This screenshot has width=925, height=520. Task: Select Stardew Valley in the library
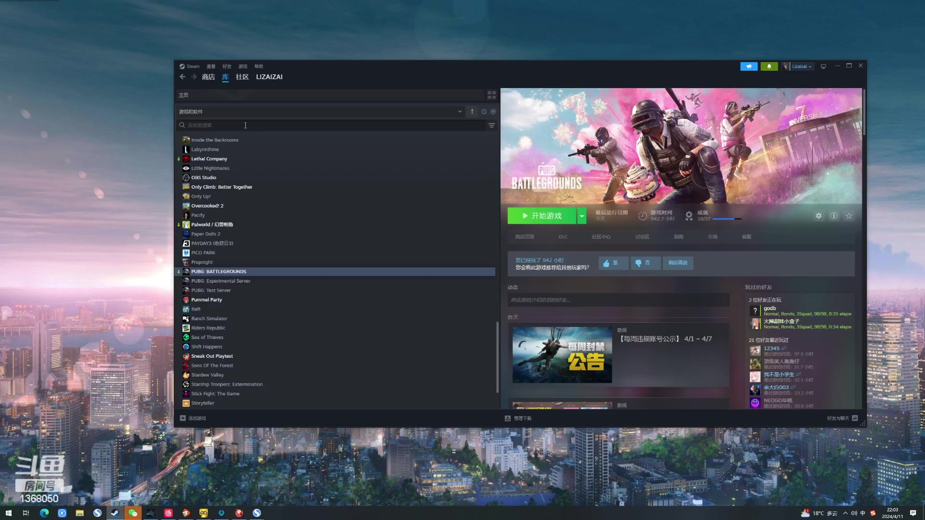pyautogui.click(x=207, y=375)
